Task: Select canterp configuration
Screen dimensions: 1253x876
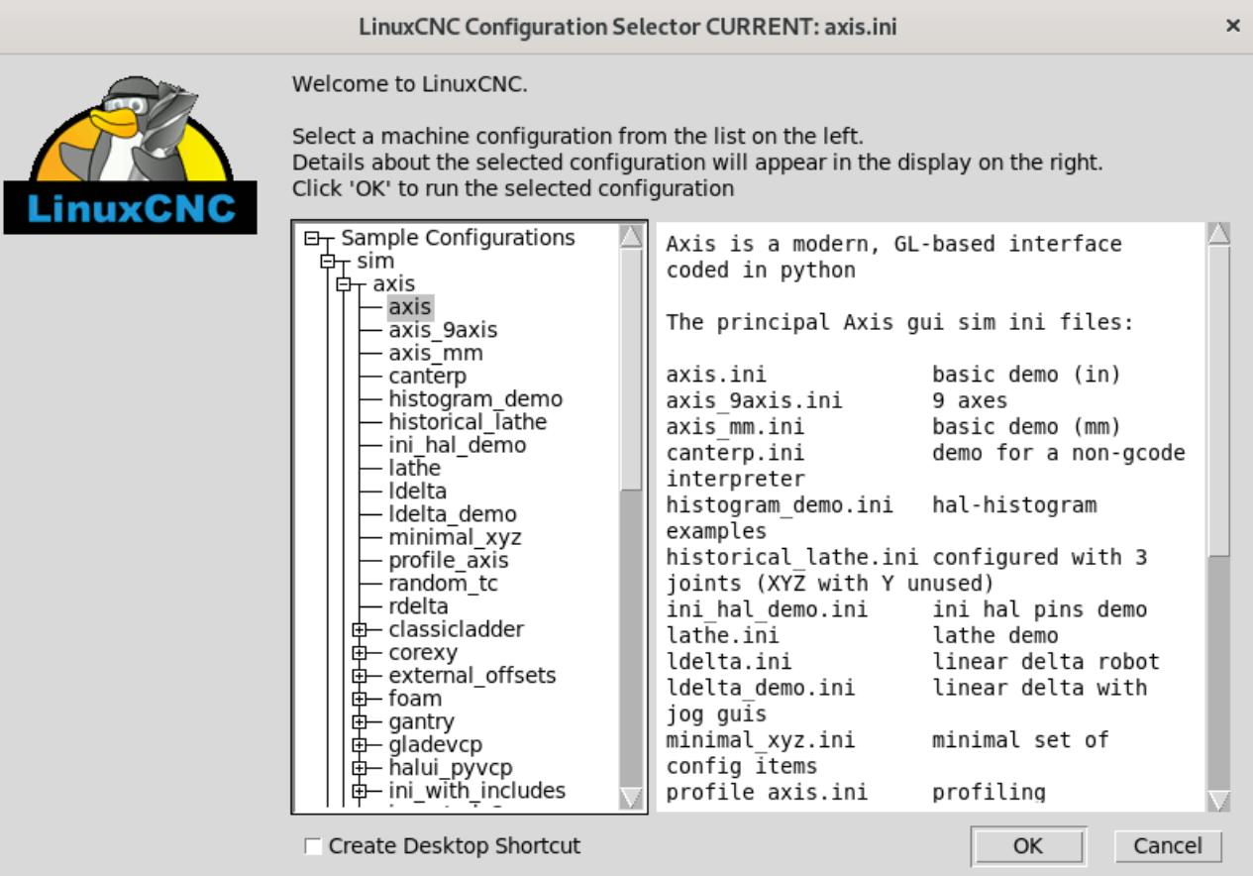Action: pyautogui.click(x=427, y=377)
